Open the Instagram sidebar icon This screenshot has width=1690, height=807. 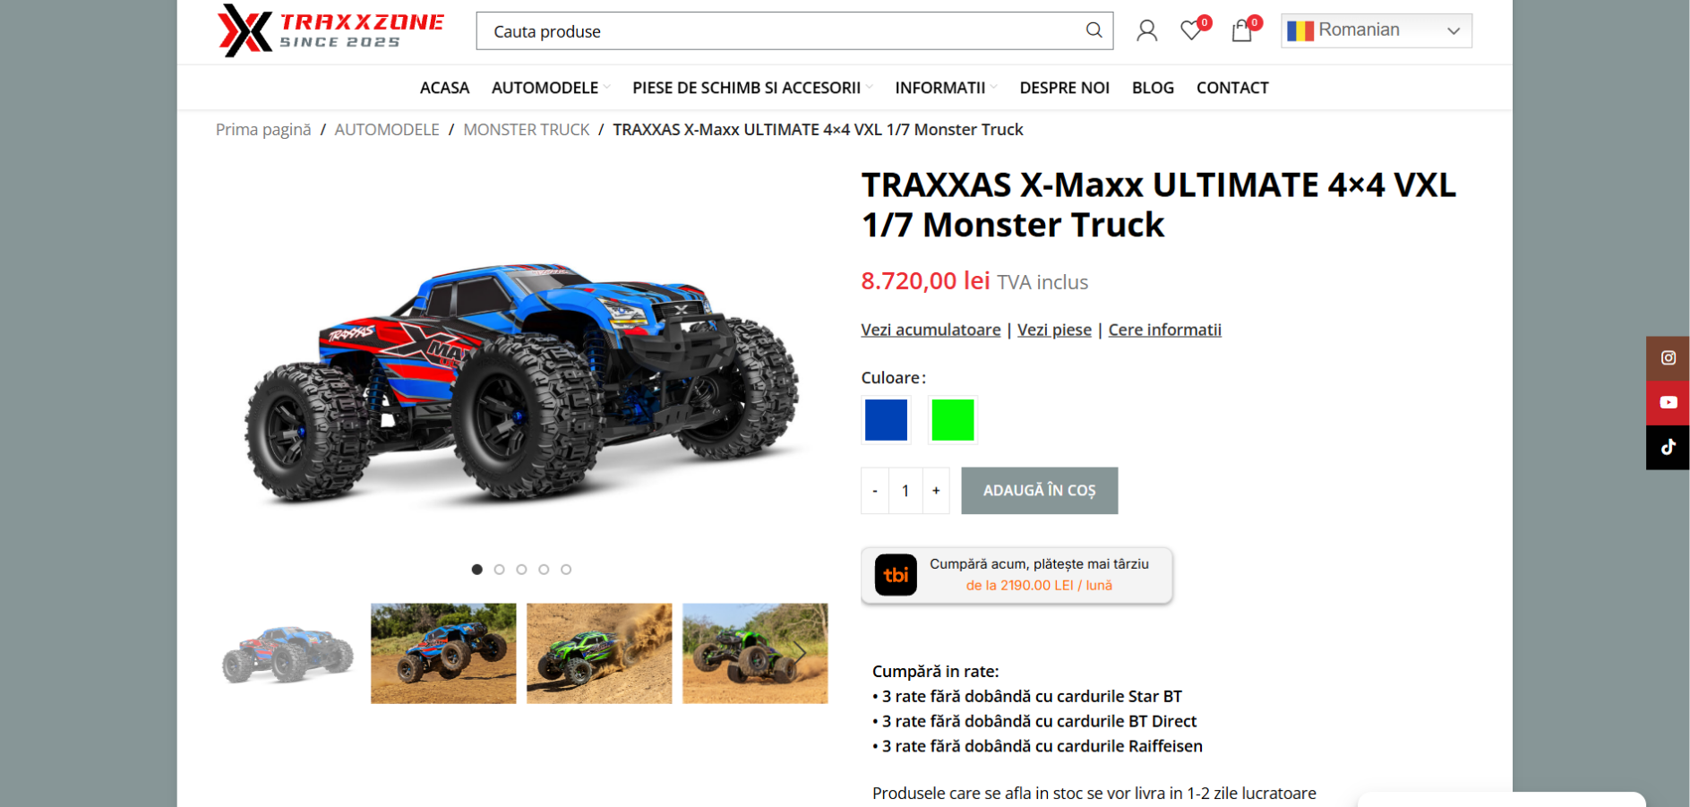point(1668,358)
